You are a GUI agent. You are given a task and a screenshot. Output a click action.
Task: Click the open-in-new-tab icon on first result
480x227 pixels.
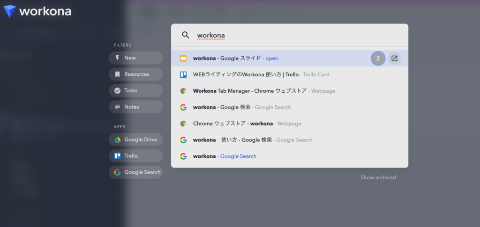(x=394, y=59)
